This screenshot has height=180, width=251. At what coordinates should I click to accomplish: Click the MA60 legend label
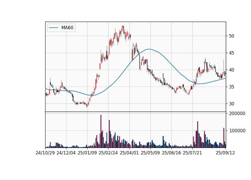pos(67,28)
